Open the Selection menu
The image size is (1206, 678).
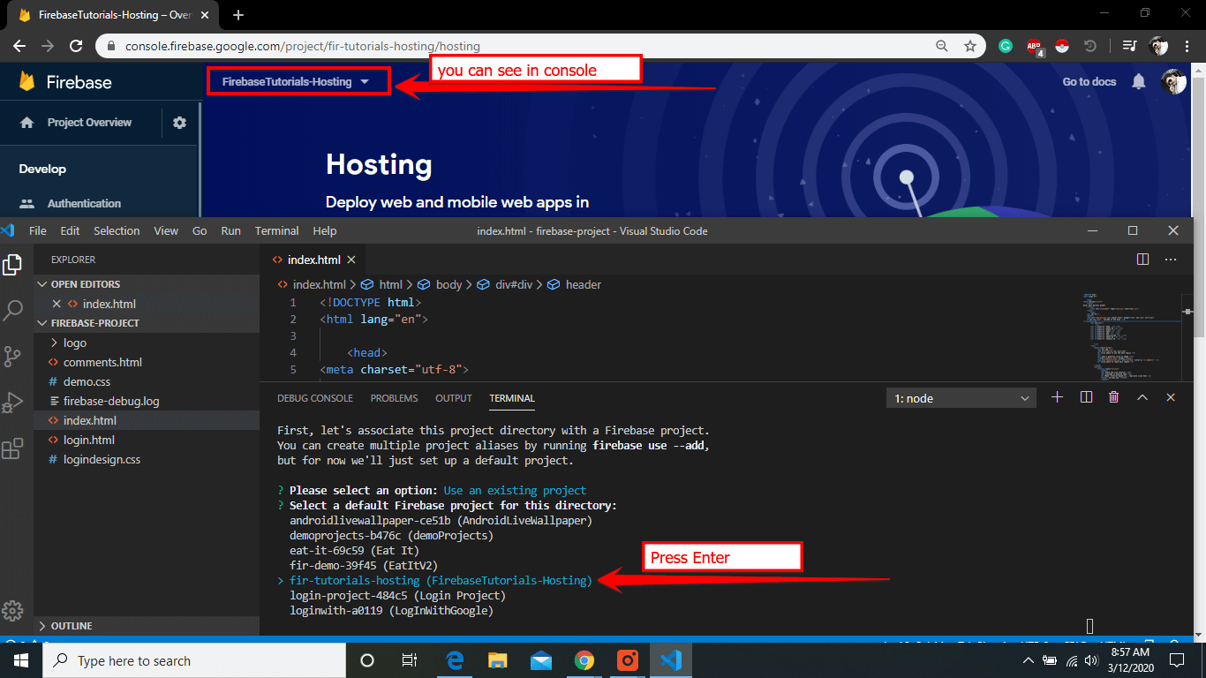pyautogui.click(x=117, y=230)
